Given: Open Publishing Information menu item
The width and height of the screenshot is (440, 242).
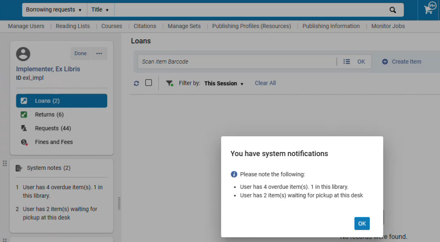Looking at the screenshot, I should coord(331,26).
